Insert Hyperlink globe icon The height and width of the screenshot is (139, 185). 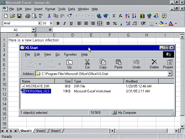[x=99, y=16]
